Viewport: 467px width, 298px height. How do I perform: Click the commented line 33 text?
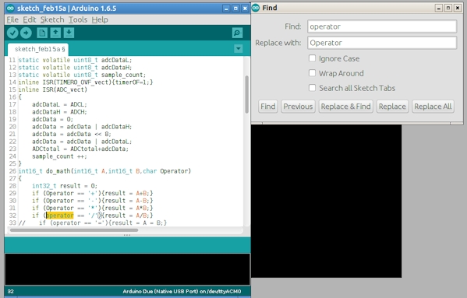(93, 223)
